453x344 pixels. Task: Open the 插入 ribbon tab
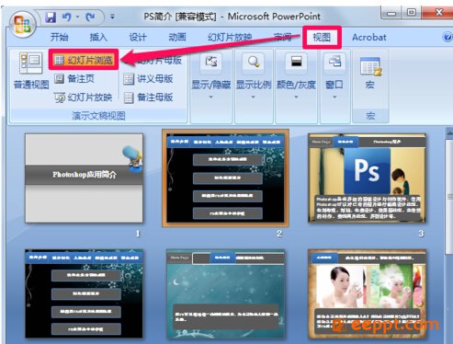click(x=98, y=38)
